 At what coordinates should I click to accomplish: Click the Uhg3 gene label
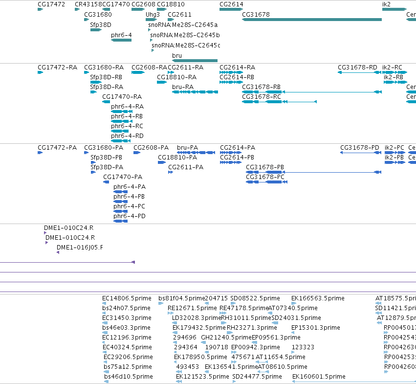[x=153, y=15]
